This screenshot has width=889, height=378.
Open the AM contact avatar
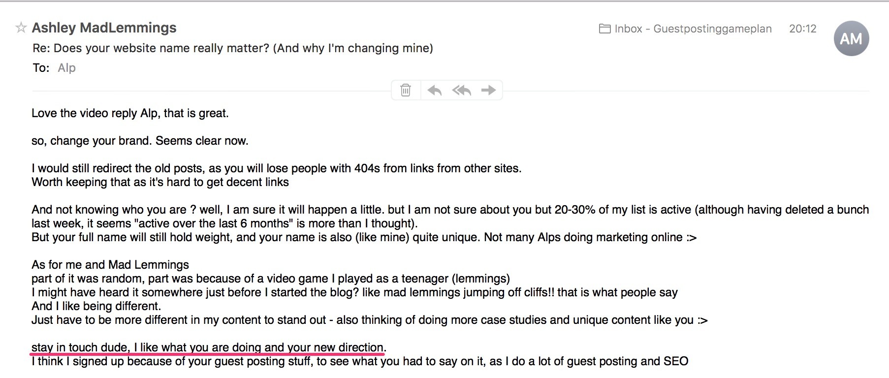tap(851, 38)
